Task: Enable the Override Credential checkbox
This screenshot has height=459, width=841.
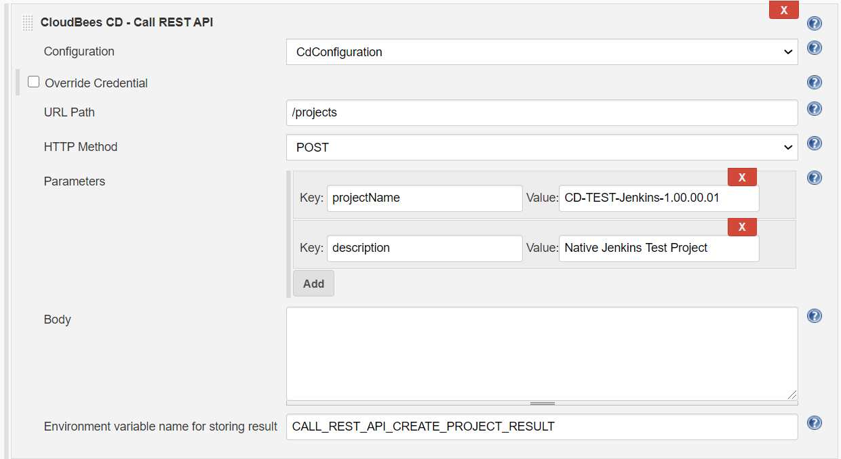Action: click(x=33, y=82)
